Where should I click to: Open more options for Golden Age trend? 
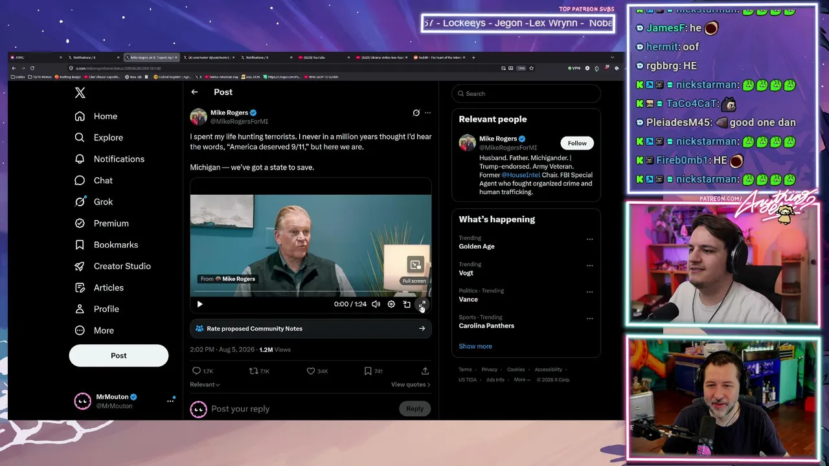589,239
